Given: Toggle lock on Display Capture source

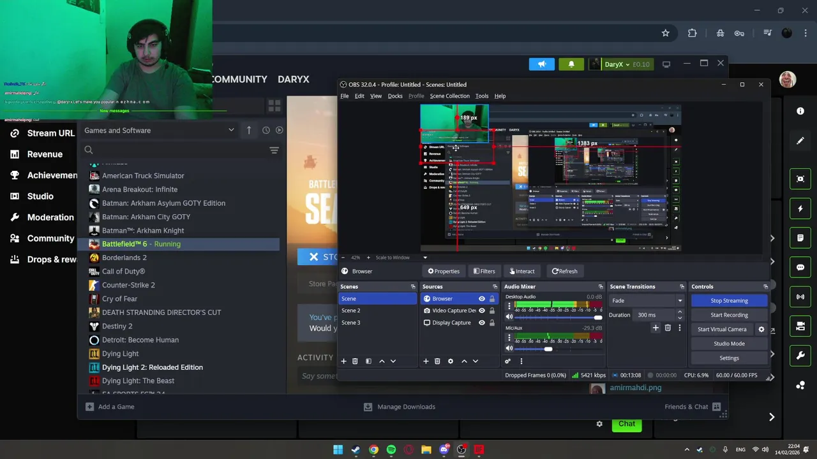Looking at the screenshot, I should click(491, 323).
